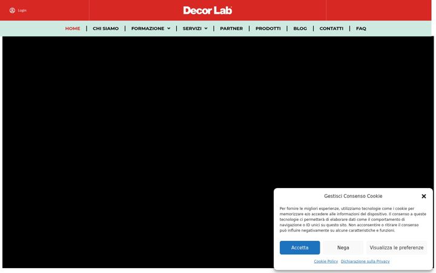Accept cookies with the Accetta button

[300, 248]
